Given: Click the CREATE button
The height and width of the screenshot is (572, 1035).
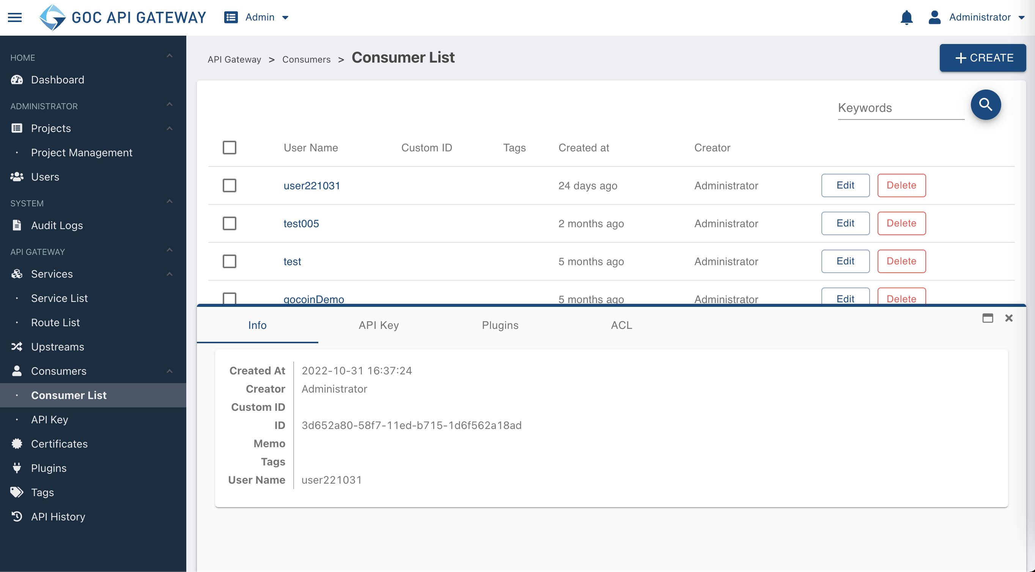Looking at the screenshot, I should tap(983, 58).
